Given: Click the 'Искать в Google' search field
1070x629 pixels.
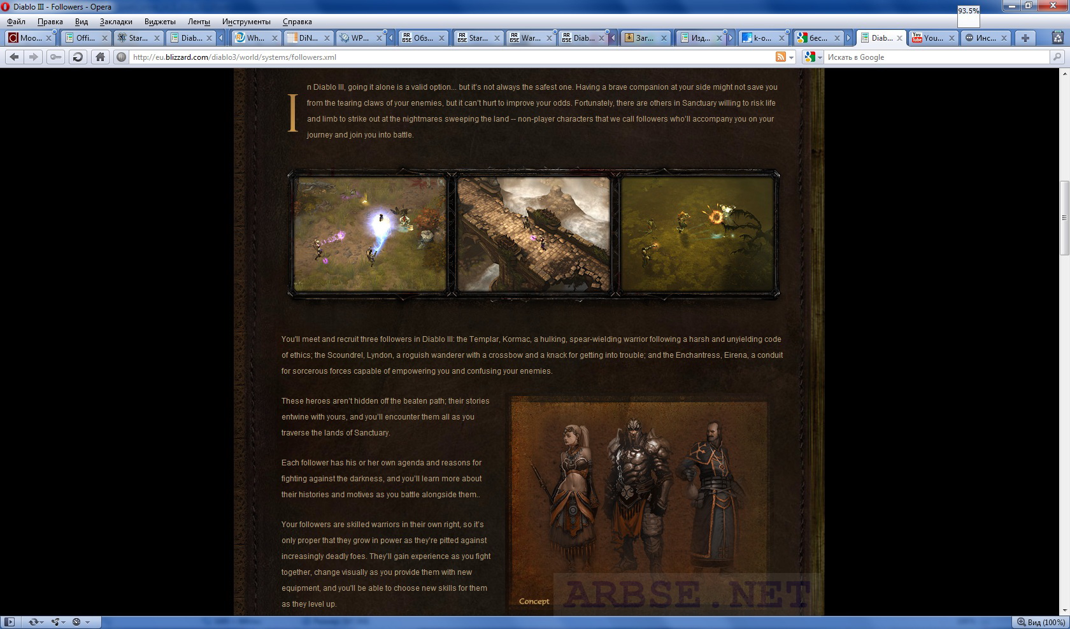Looking at the screenshot, I should point(936,57).
